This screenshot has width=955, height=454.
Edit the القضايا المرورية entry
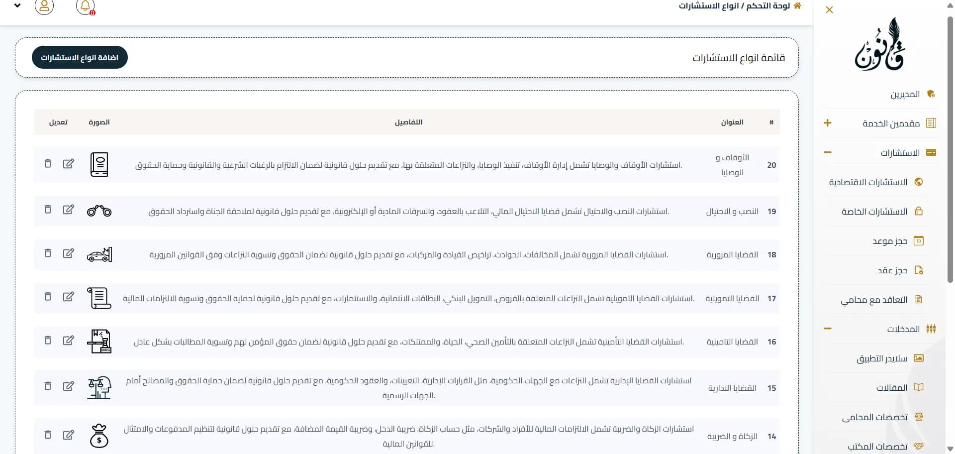(69, 253)
